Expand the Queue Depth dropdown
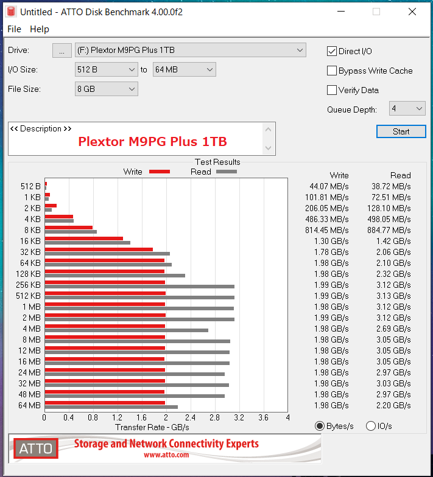The width and height of the screenshot is (433, 477). tap(407, 108)
